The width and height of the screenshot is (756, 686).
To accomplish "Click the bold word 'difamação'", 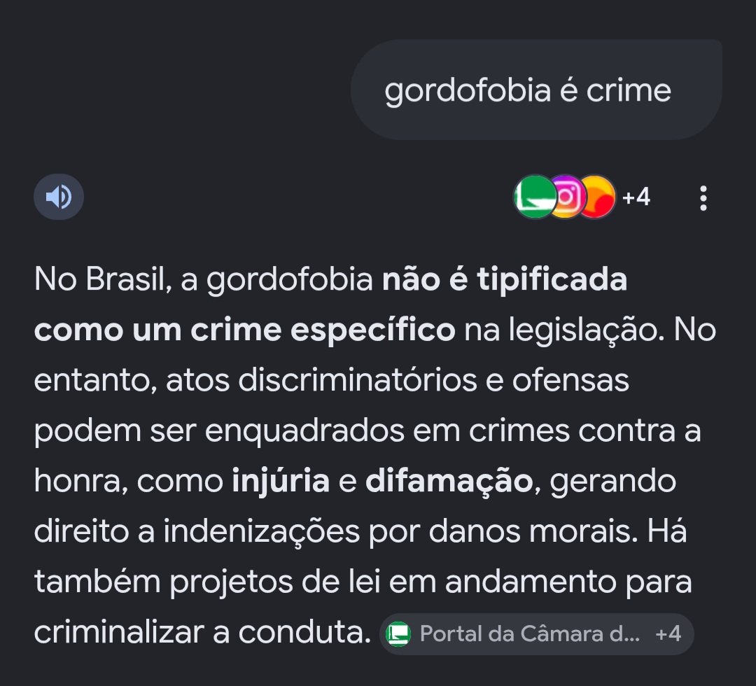I will click(449, 482).
